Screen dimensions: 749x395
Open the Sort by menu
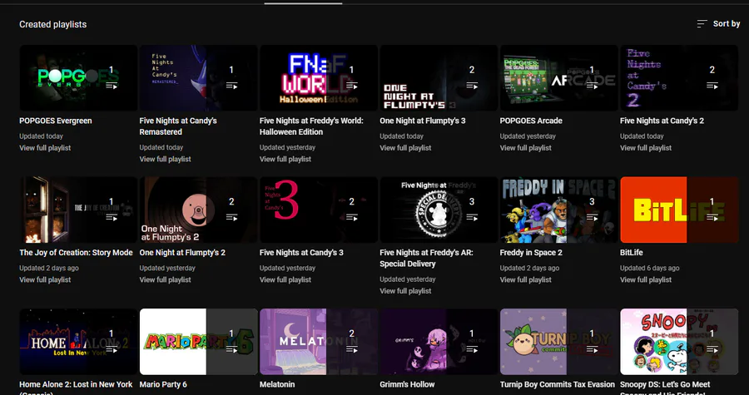pyautogui.click(x=718, y=23)
